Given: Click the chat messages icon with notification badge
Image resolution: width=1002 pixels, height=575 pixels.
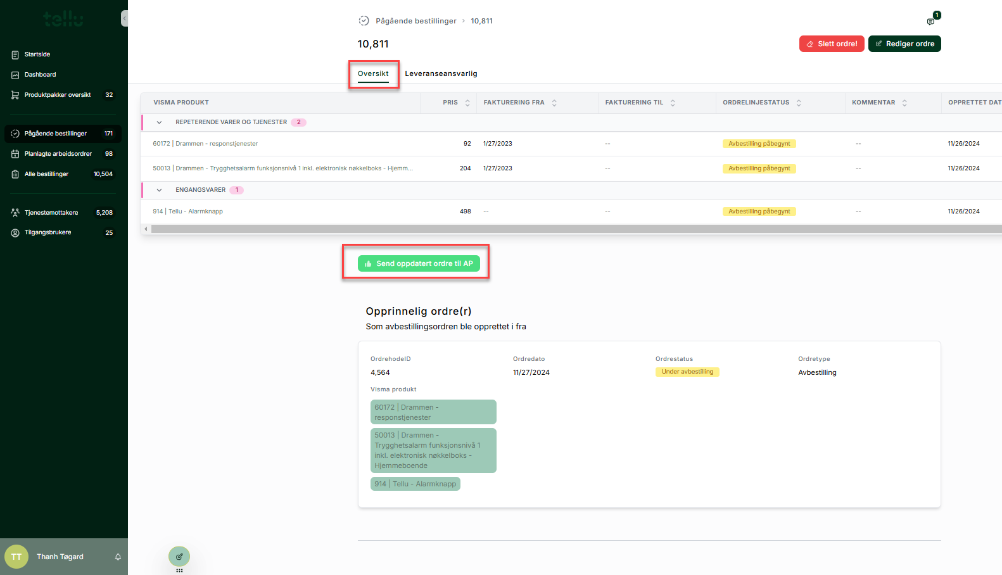Looking at the screenshot, I should click(x=930, y=22).
